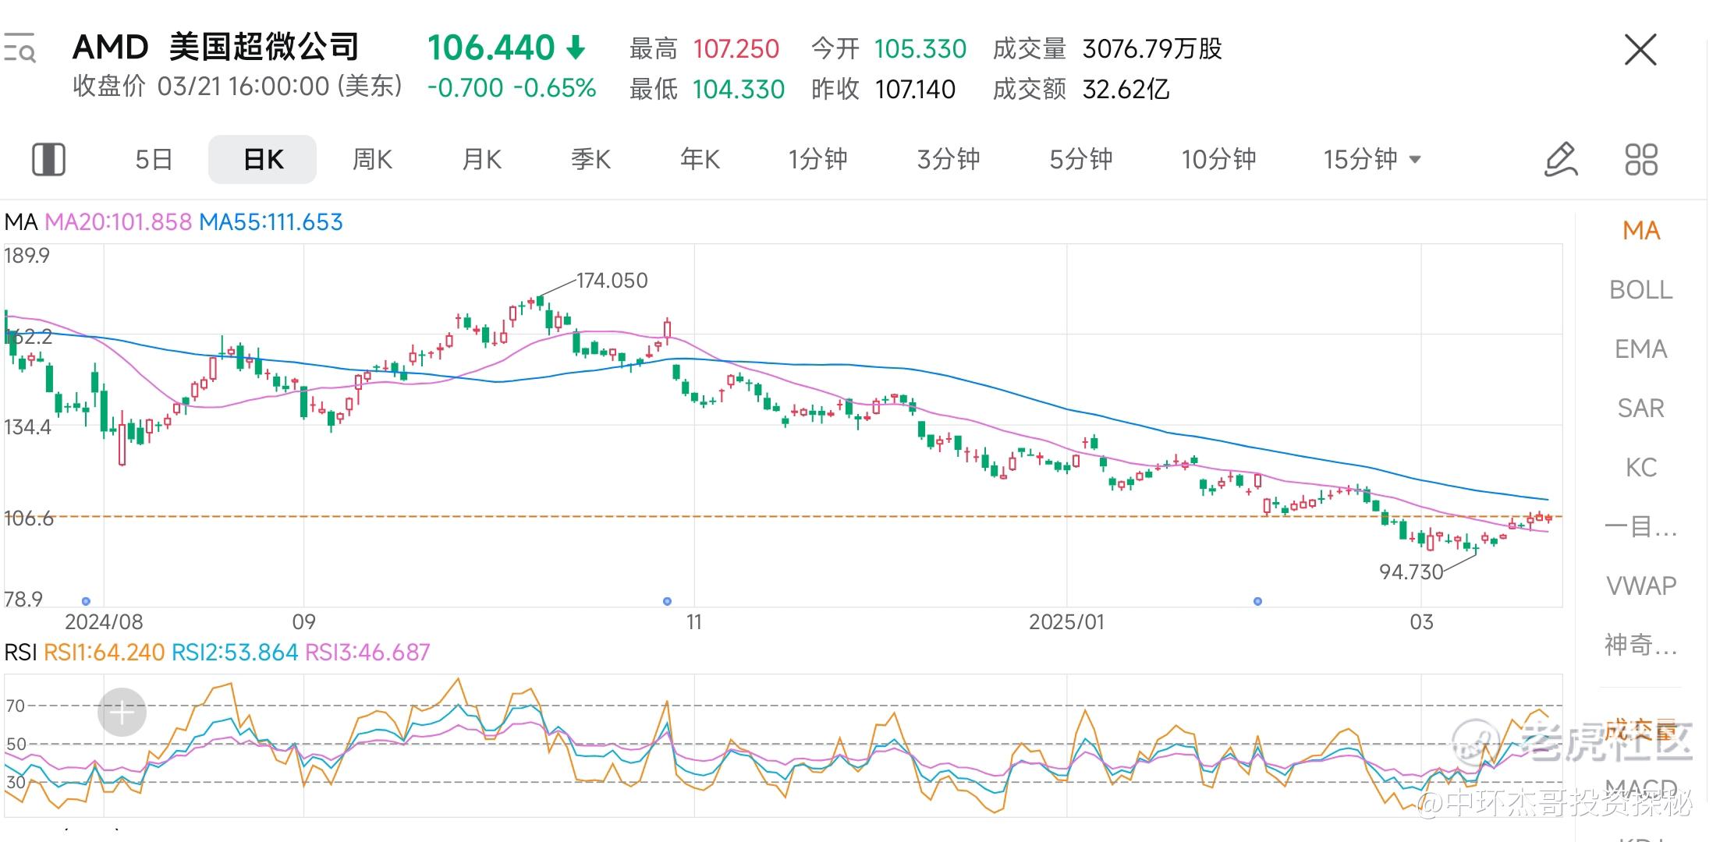Click the blue event dot near 2024/08
Viewport: 1727px width, 842px height.
pyautogui.click(x=86, y=601)
